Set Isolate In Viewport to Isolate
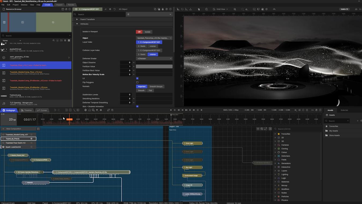This screenshot has height=204, width=362. (148, 32)
